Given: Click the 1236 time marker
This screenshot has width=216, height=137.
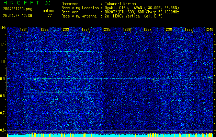Looking at the screenshot, I should 127,29.
